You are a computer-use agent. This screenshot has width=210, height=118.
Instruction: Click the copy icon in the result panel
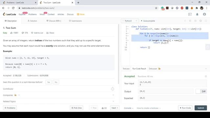tap(206, 76)
